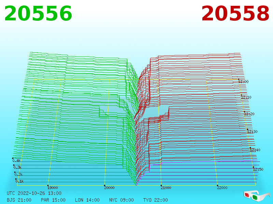Click the 0.2k depth axis label
Screen dimensions: 273x204
(19, 174)
